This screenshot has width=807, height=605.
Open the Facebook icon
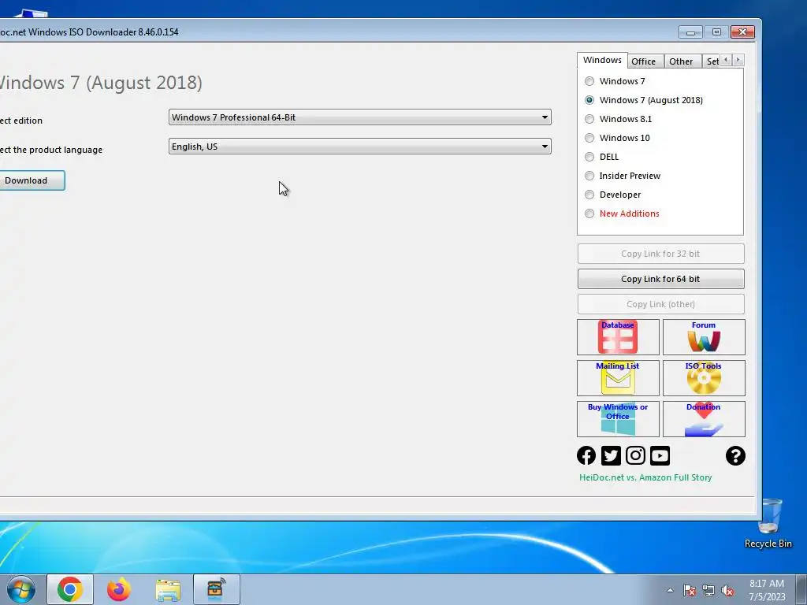tap(586, 455)
